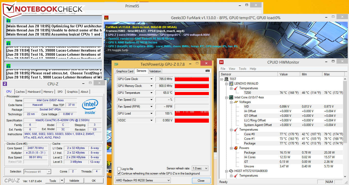Click the FurMark title bar icon
This screenshot has width=349, height=185.
coord(106,18)
